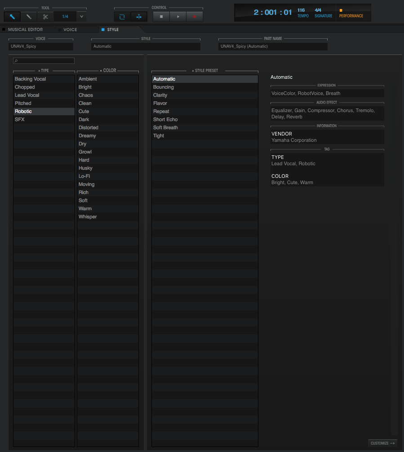404x452 pixels.
Task: Select Backing Vocal type
Action: 44,79
